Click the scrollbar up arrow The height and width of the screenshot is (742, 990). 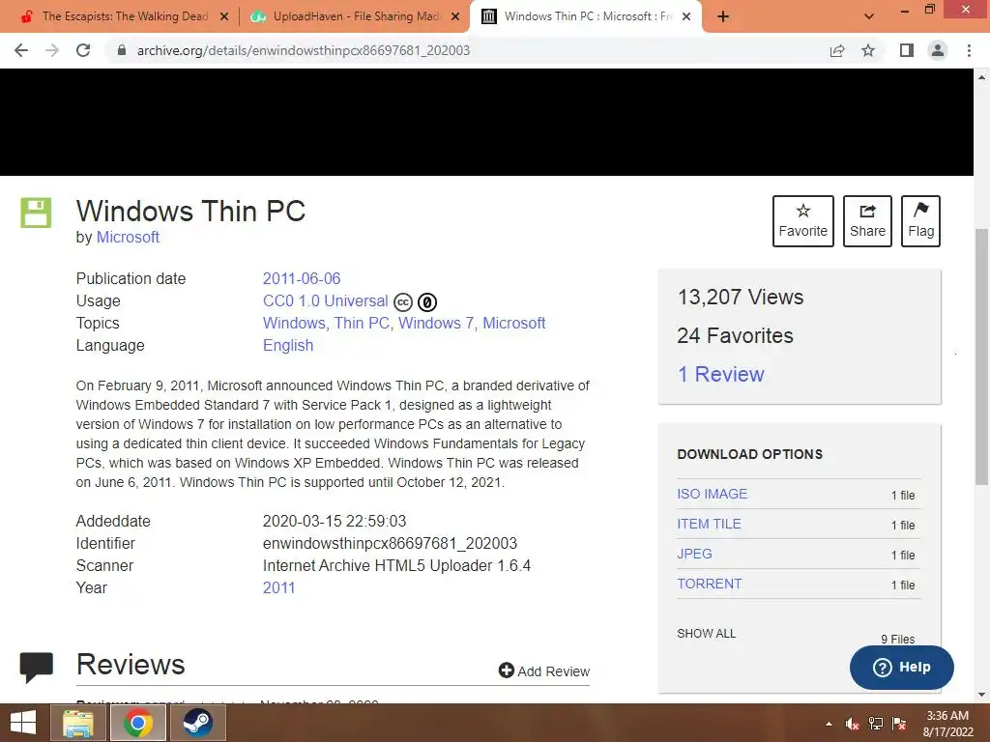[x=981, y=77]
